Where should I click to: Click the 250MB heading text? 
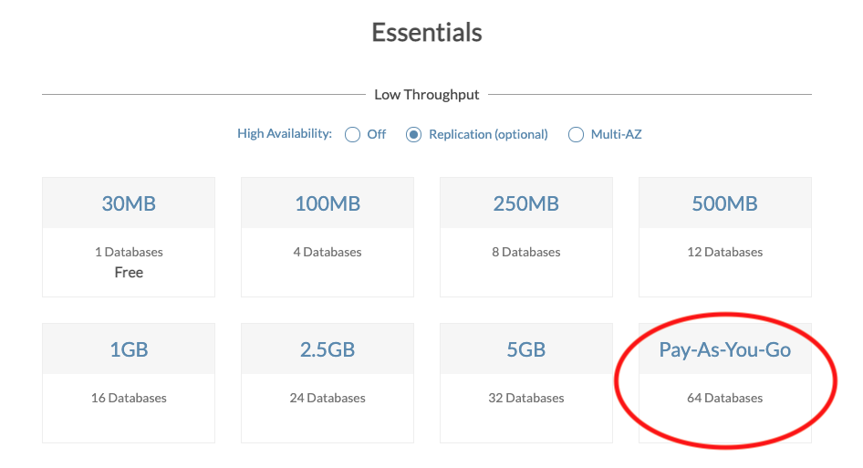[526, 203]
